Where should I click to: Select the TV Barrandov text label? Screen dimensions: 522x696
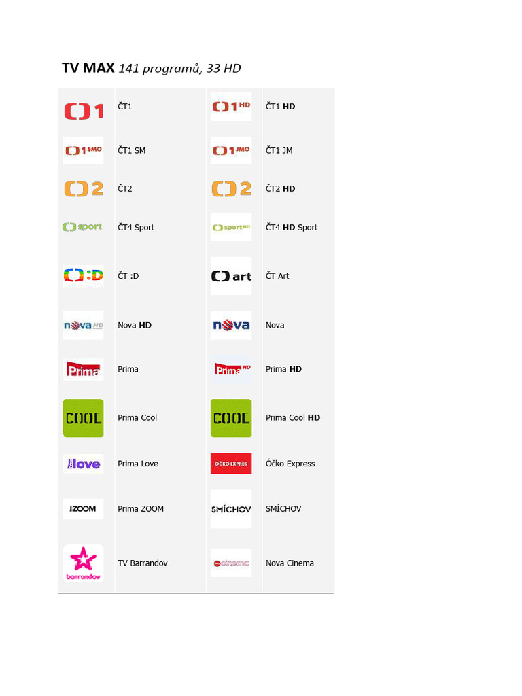(x=143, y=563)
